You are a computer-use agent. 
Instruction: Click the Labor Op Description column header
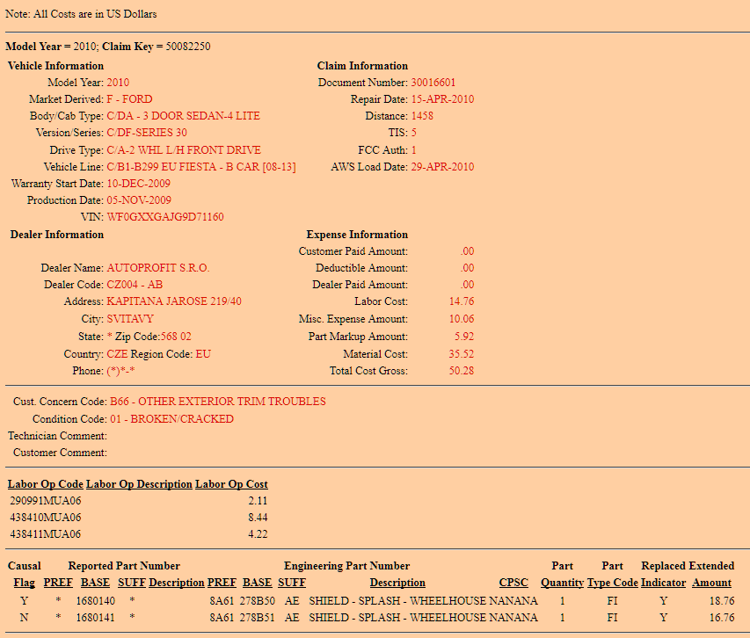point(138,484)
